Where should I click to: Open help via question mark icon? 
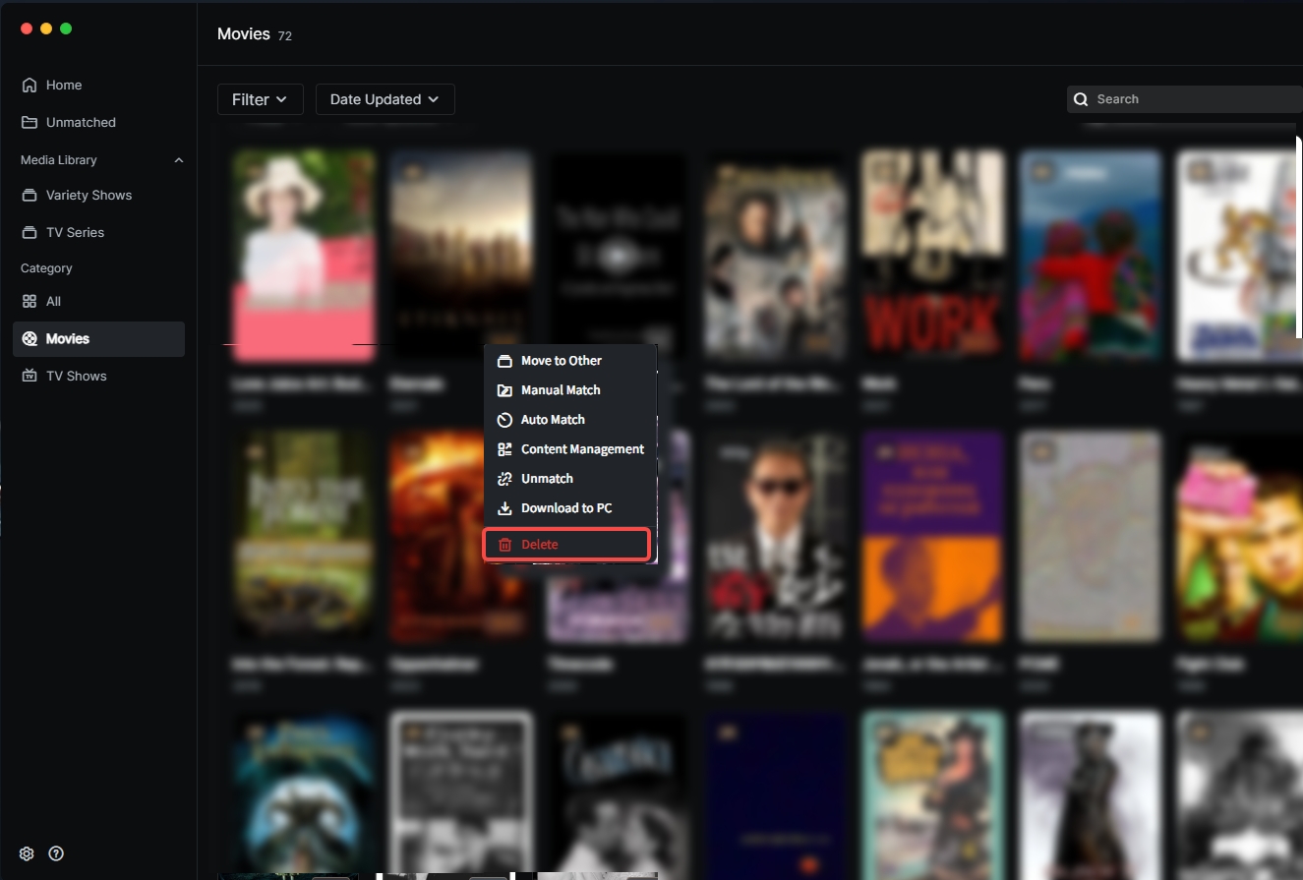point(56,853)
